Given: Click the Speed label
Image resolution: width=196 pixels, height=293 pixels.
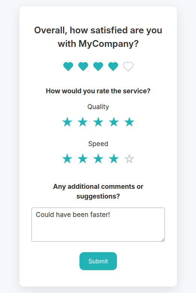Looking at the screenshot, I should [x=98, y=144].
